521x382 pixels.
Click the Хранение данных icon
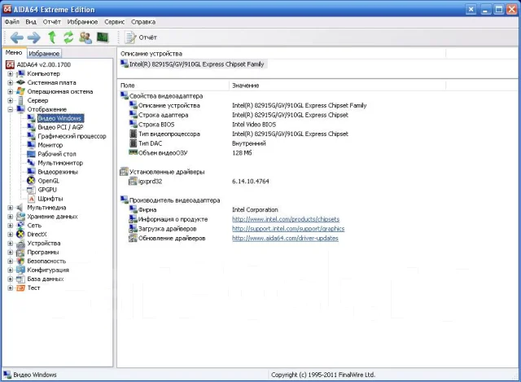pyautogui.click(x=20, y=217)
